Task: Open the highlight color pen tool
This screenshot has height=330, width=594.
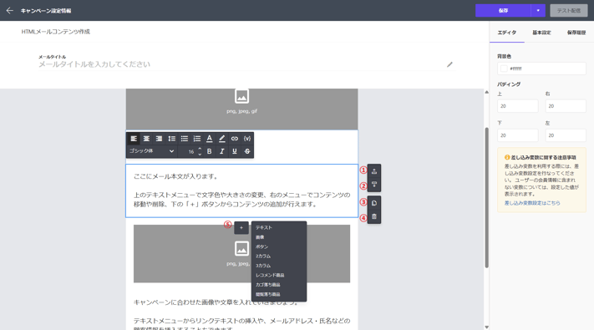Action: point(222,139)
